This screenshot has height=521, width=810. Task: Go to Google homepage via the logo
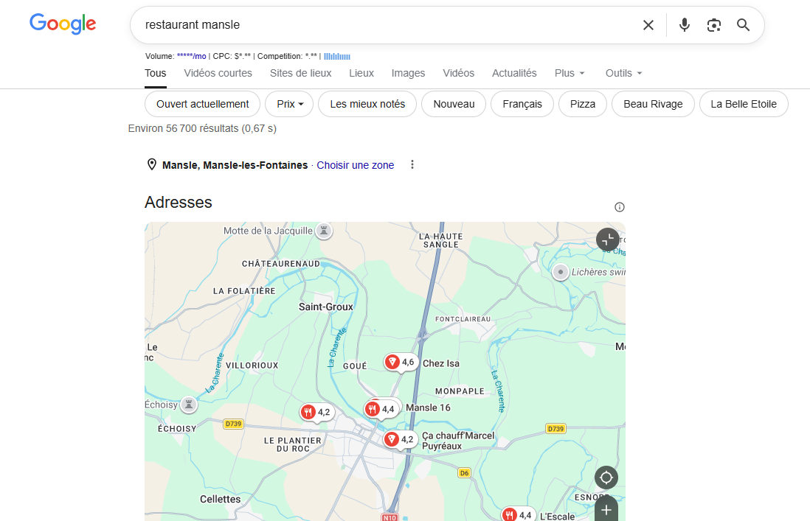(63, 24)
